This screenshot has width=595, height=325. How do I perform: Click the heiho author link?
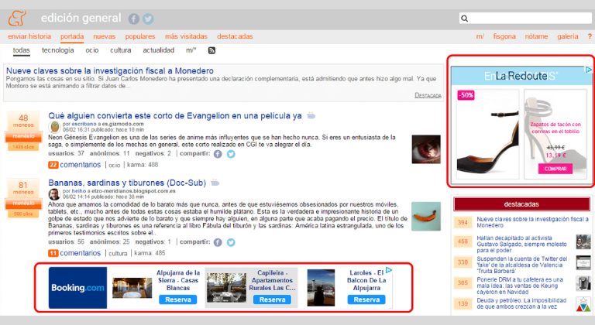pos(79,191)
